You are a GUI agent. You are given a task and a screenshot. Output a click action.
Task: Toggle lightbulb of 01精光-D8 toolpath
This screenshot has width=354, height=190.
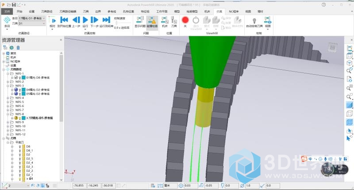pos(20,77)
